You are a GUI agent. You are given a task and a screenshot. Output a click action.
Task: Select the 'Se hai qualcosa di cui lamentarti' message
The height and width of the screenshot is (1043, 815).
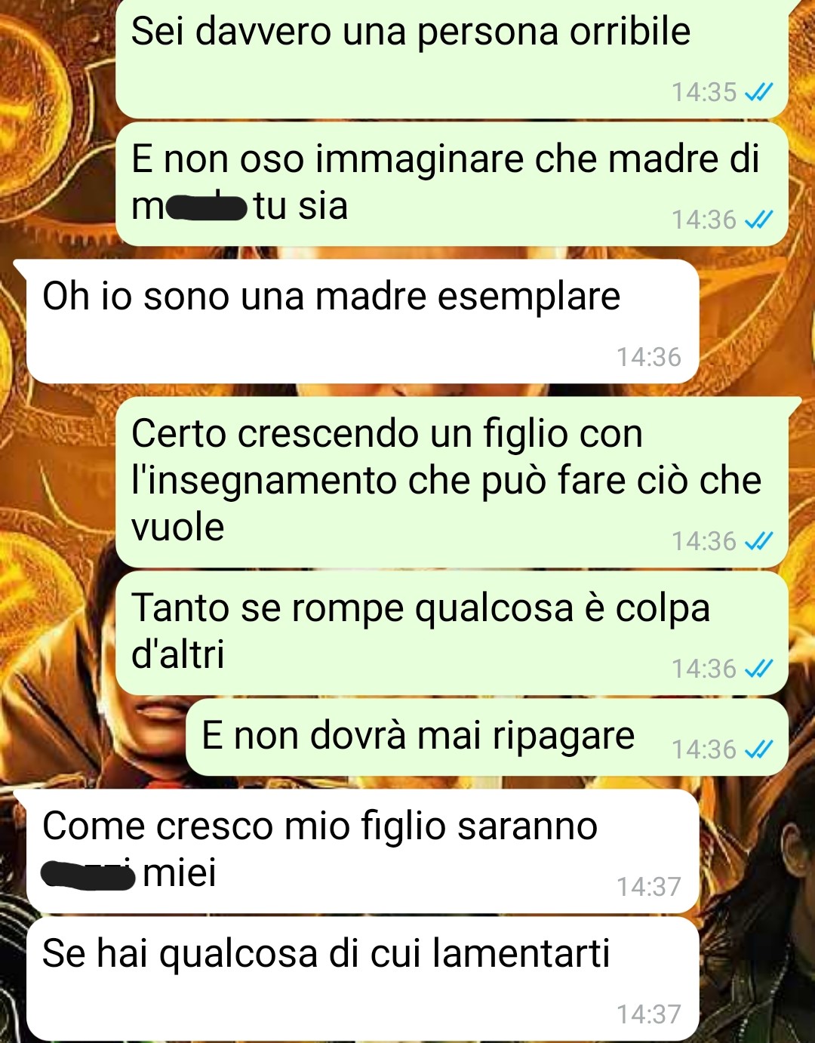coord(362,979)
